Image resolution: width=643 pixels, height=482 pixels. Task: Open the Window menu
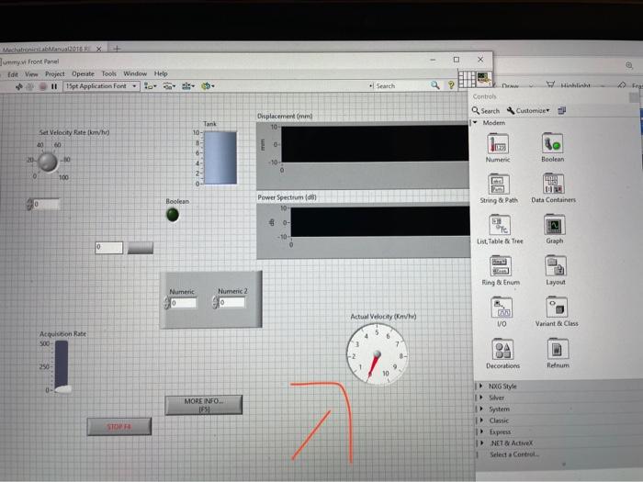tap(135, 73)
